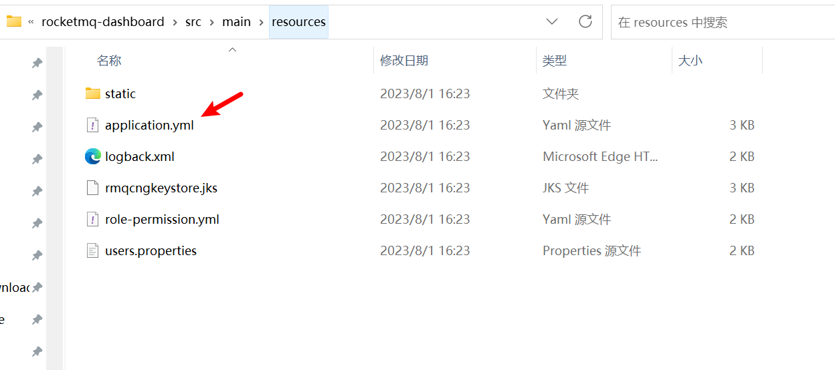Click the Properties 源文件 type cell
835x370 pixels.
click(591, 250)
